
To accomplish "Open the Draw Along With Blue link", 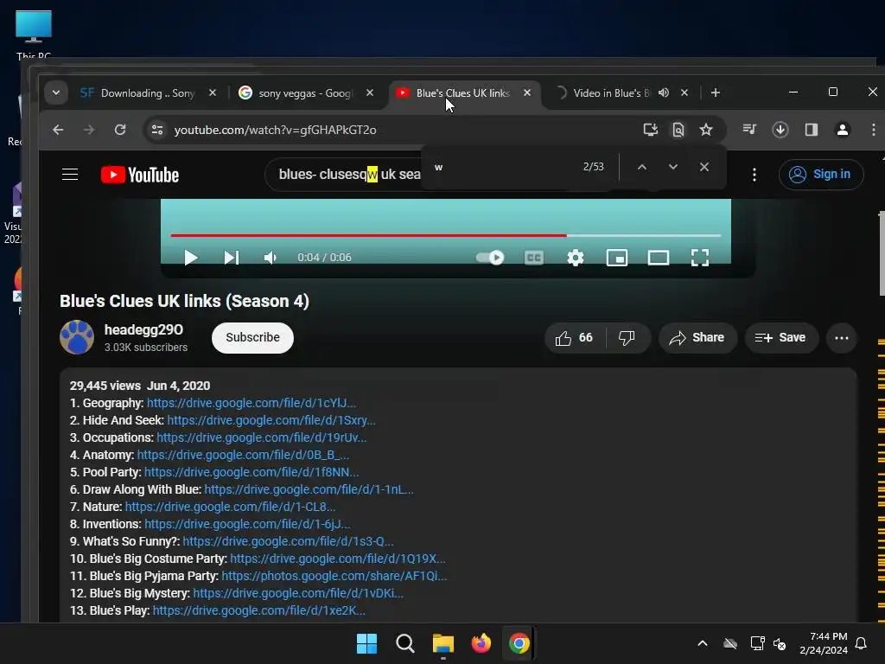I will click(x=309, y=489).
